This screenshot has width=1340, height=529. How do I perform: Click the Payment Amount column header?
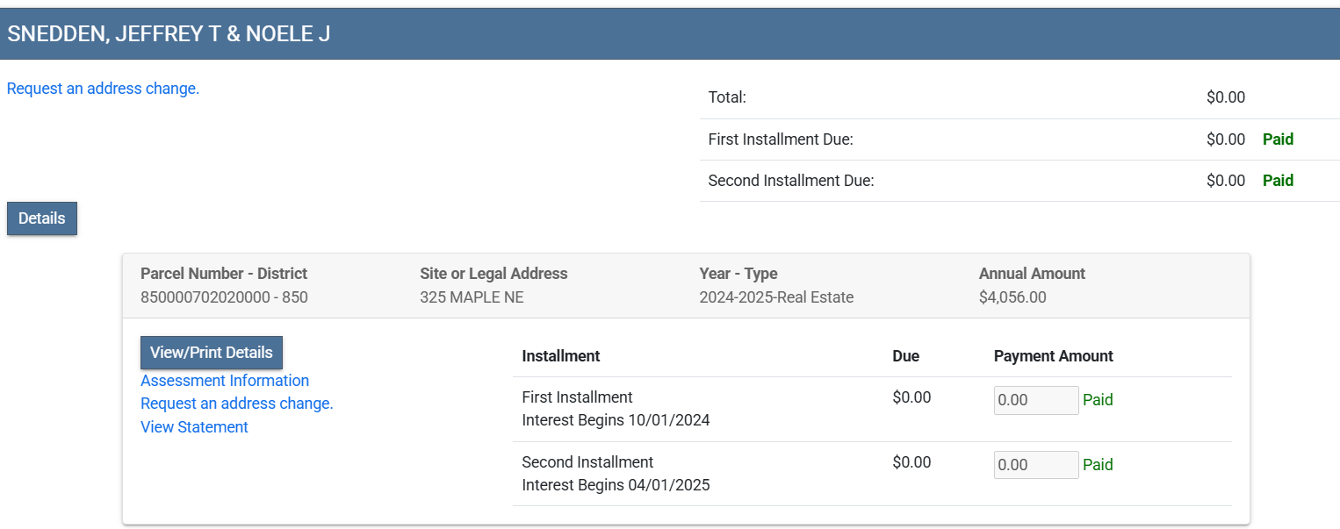1053,356
